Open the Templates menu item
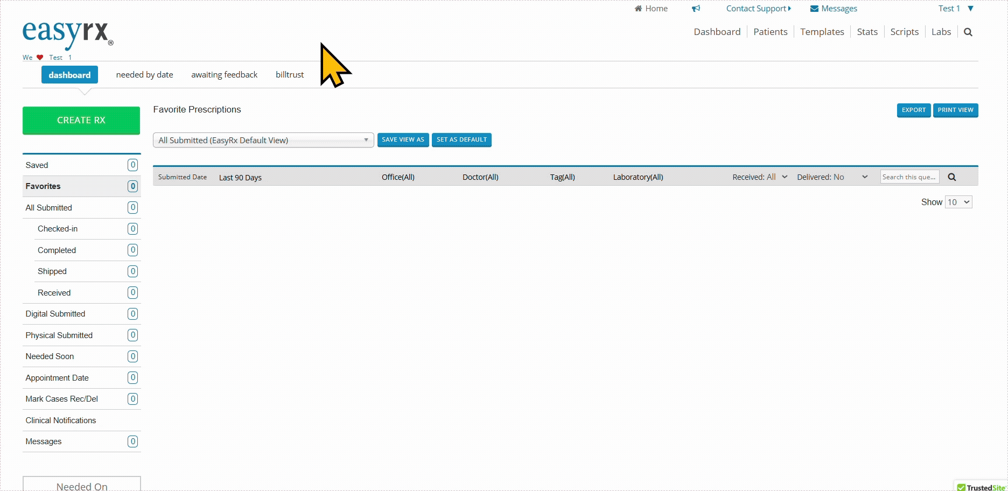Screen dimensions: 1008x491 click(822, 32)
